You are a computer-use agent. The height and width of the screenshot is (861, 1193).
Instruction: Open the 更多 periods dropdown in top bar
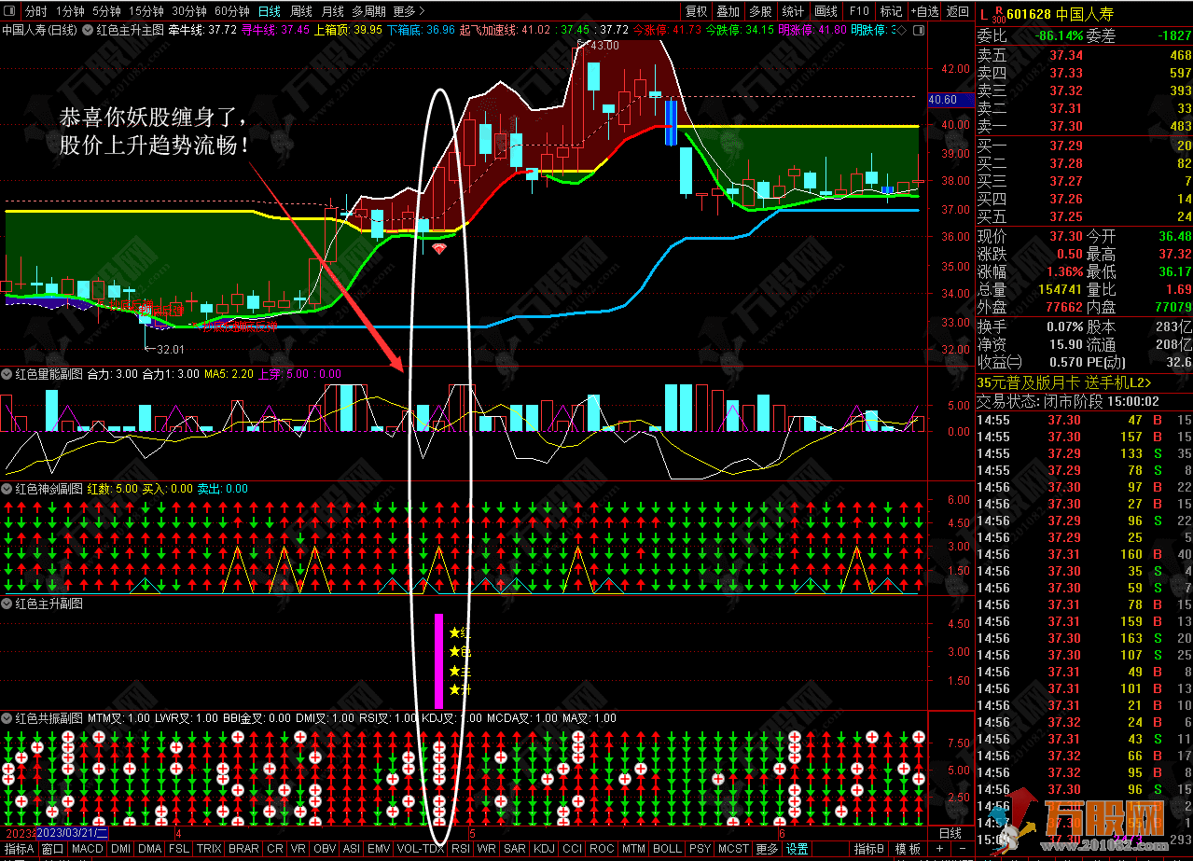[x=409, y=11]
